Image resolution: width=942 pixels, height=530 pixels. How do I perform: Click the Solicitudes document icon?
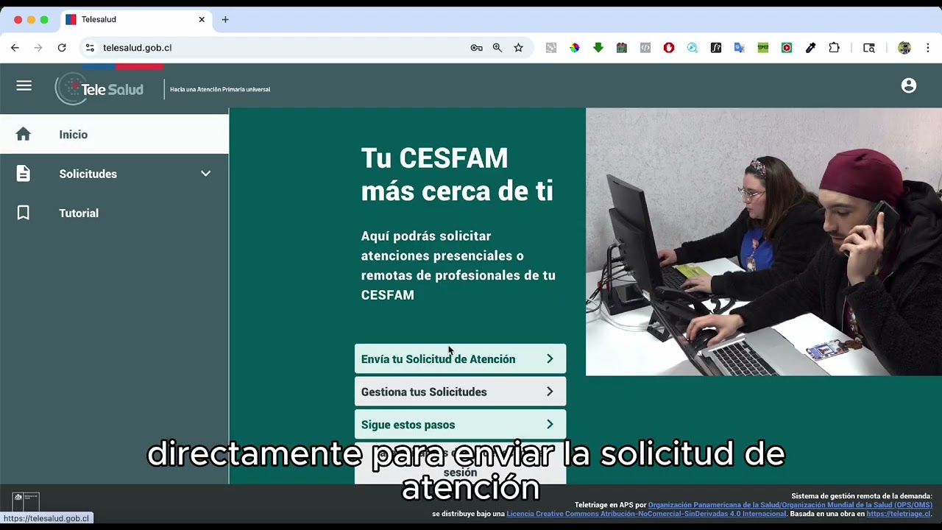coord(24,174)
